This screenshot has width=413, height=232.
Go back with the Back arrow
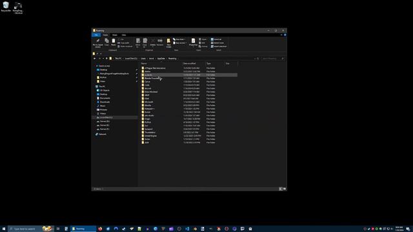click(x=95, y=59)
